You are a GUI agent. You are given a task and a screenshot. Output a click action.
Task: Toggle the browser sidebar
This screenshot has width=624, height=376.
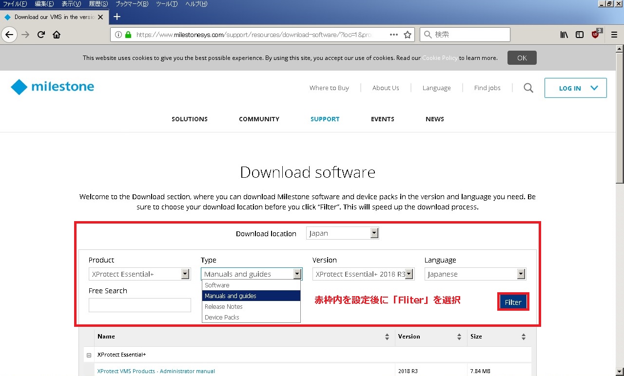pos(580,35)
